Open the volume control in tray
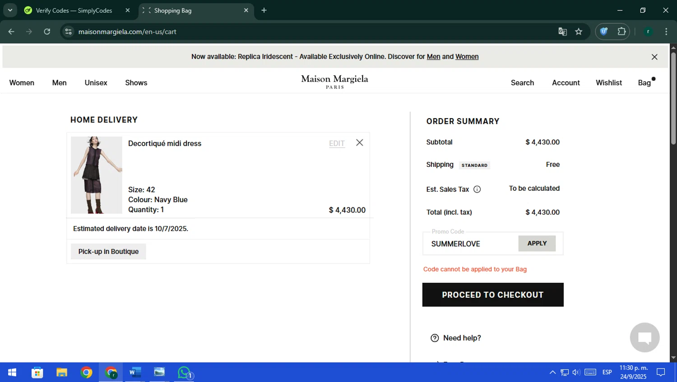 point(576,373)
